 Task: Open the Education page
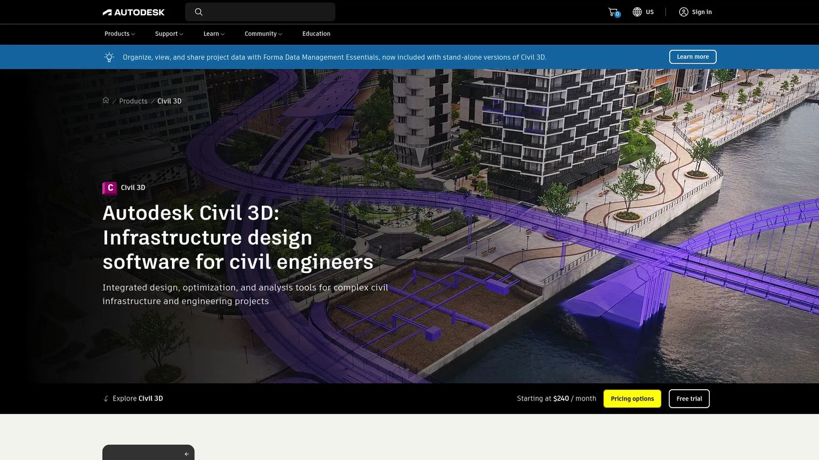pyautogui.click(x=316, y=34)
